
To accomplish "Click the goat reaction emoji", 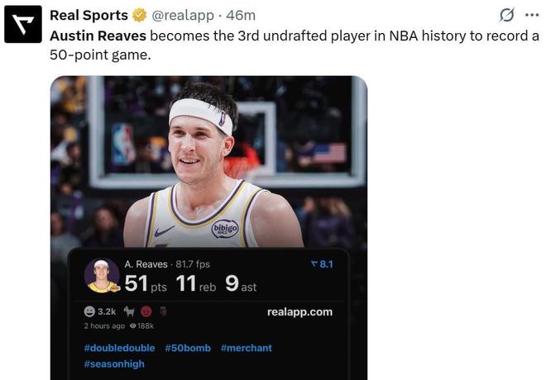I will pos(129,311).
